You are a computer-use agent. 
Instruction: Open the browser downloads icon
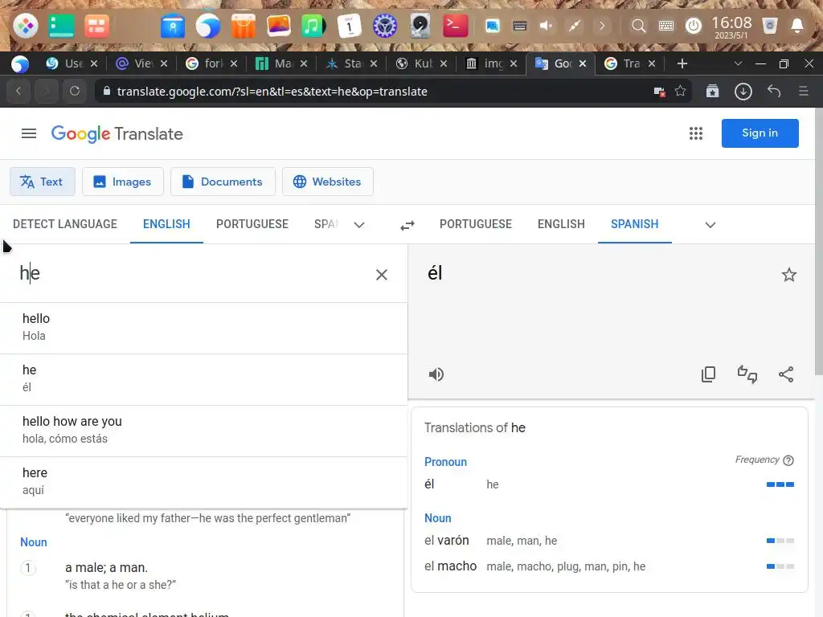pyautogui.click(x=743, y=92)
